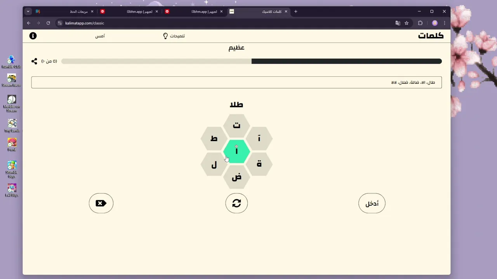Click the عظيم rank label
Viewport: 497px width, 279px height.
point(236,48)
